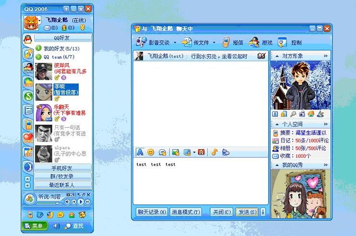Select contact alpaca in the friend list
This screenshot has width=356, height=236.
click(63, 154)
